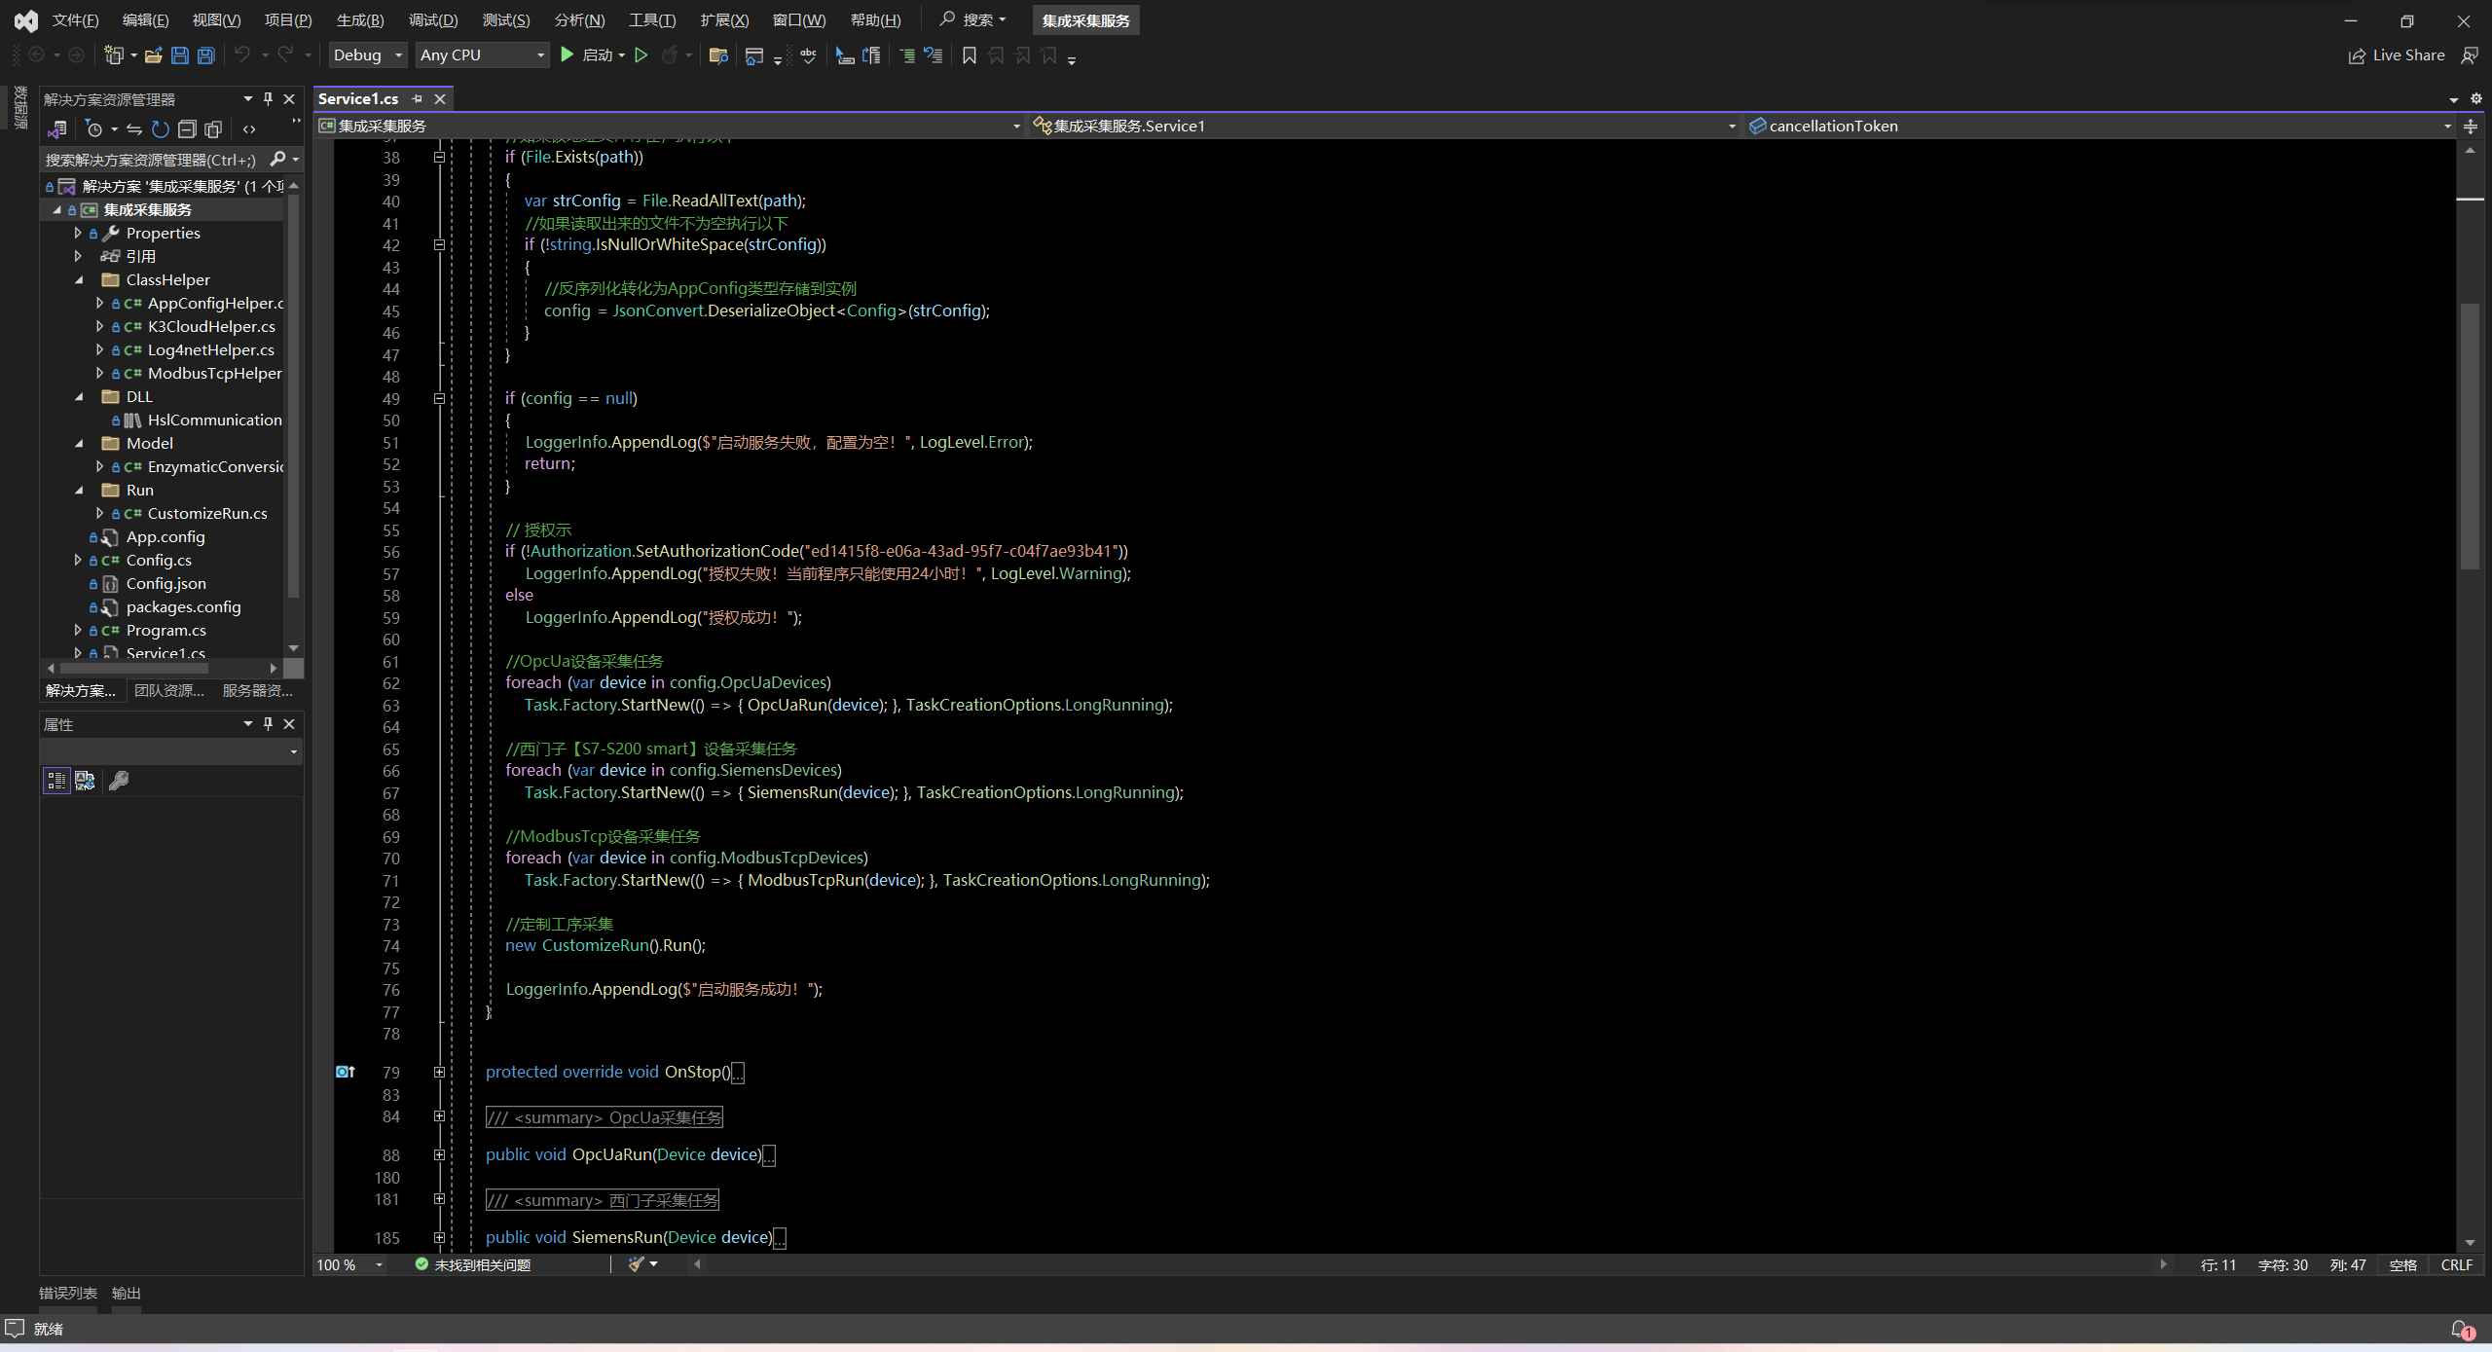Click the 搜索 search button in title bar
2492x1352 pixels.
pos(972,19)
